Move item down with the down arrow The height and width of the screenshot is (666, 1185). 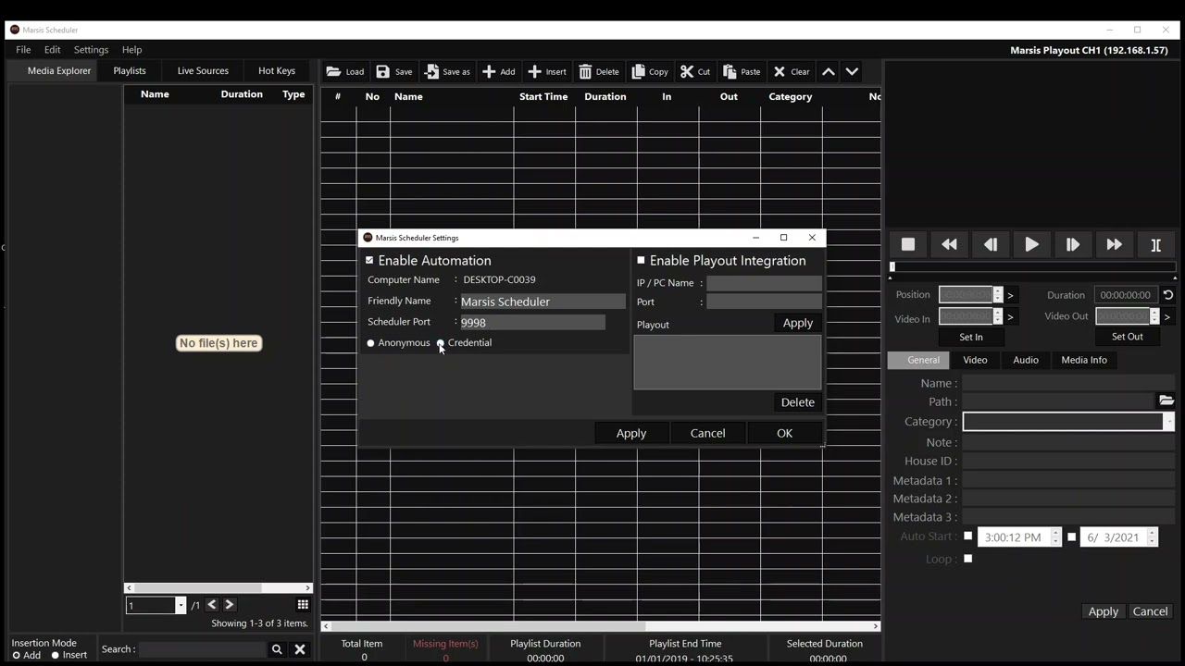853,71
